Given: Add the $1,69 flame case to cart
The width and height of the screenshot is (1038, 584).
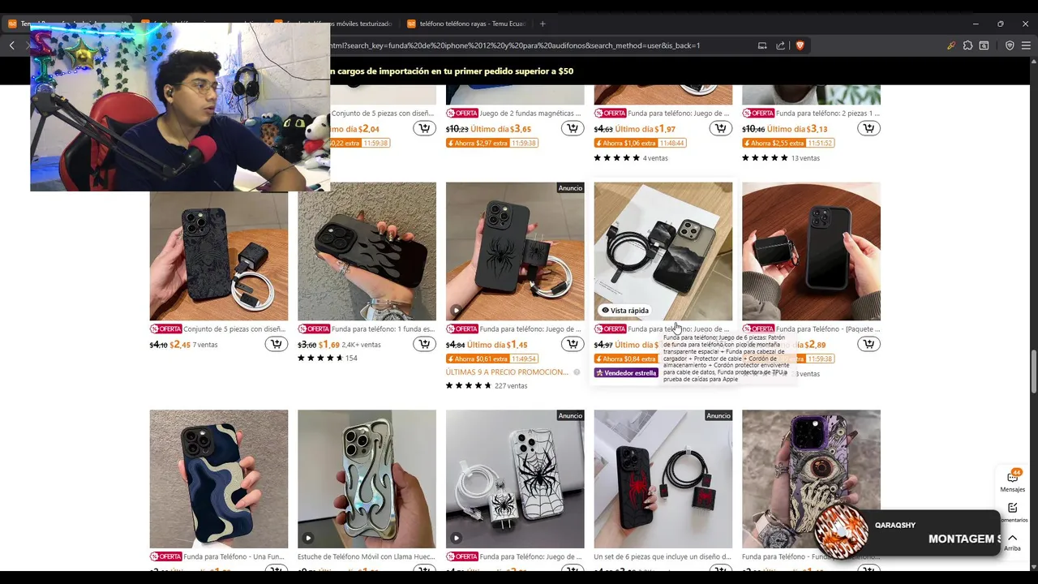Looking at the screenshot, I should (x=424, y=345).
